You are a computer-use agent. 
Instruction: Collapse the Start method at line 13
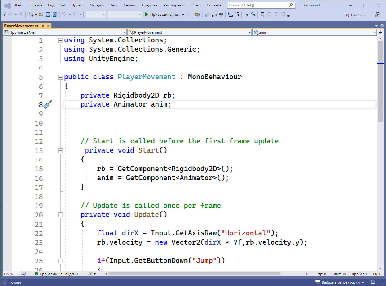point(61,150)
